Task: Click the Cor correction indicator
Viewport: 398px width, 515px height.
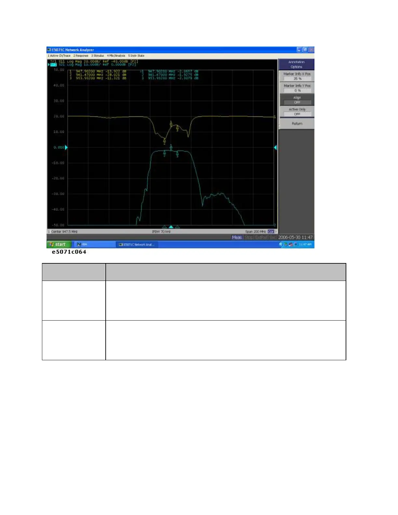Action: [x=271, y=231]
